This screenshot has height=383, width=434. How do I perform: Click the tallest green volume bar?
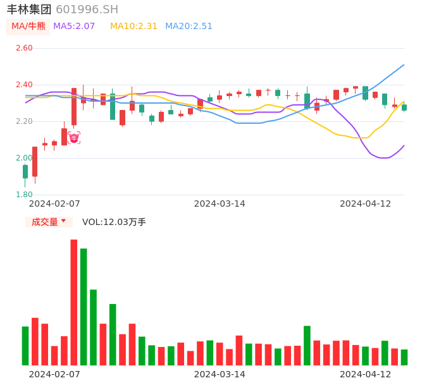coord(84,307)
